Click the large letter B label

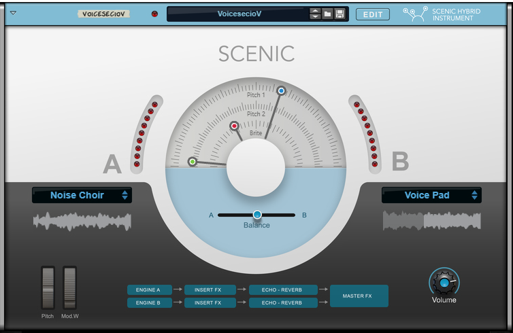(x=400, y=162)
